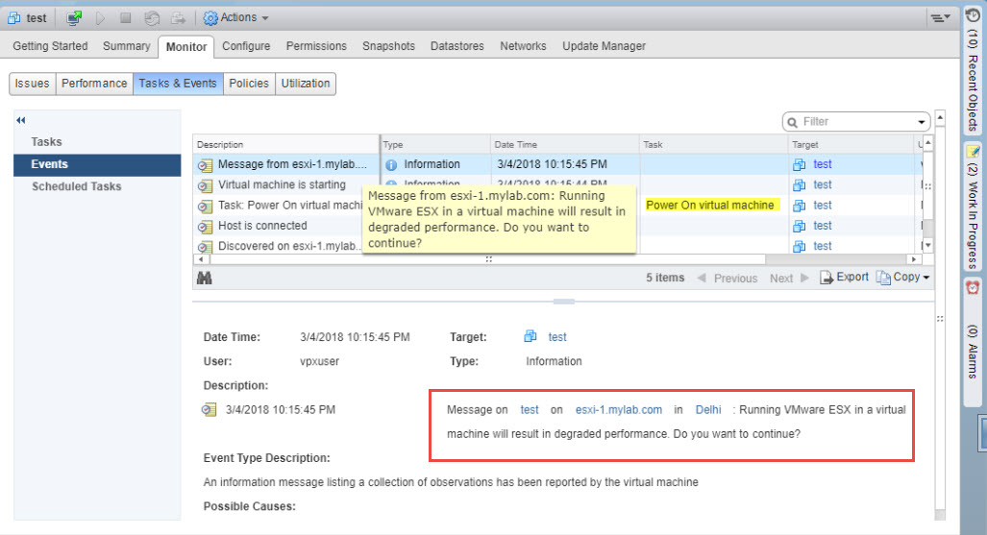Open the Filter dropdown arrow
The width and height of the screenshot is (987, 535).
pyautogui.click(x=922, y=122)
